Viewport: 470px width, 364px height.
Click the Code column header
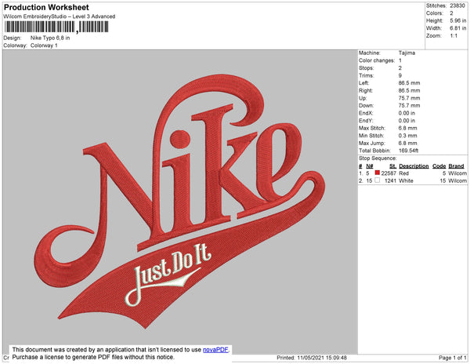pos(439,166)
